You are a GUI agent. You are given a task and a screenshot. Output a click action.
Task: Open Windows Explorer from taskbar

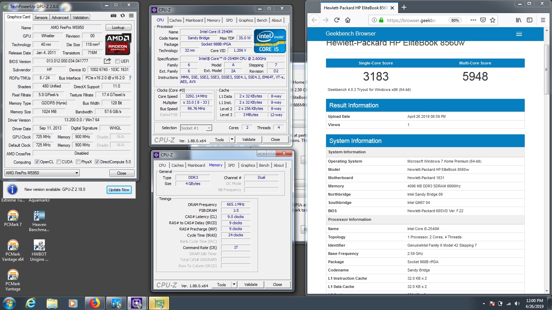click(x=52, y=303)
